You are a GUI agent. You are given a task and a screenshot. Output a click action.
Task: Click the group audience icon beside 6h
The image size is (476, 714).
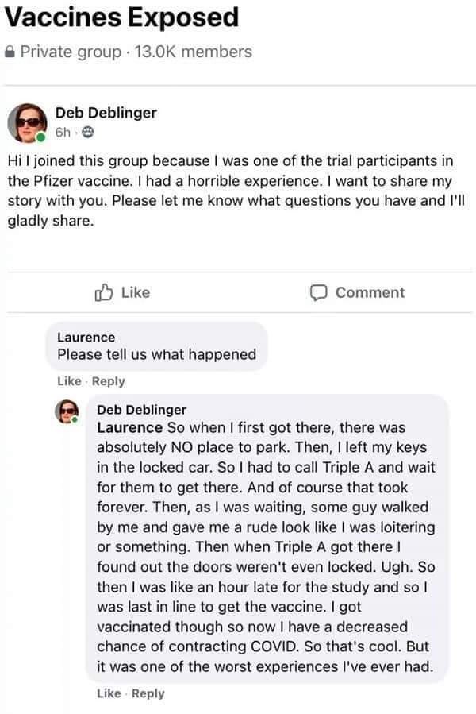[88, 133]
